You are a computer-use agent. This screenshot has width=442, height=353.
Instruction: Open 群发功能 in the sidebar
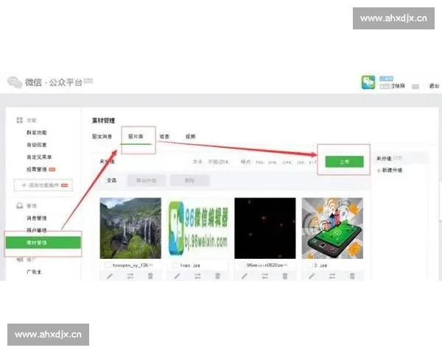37,132
